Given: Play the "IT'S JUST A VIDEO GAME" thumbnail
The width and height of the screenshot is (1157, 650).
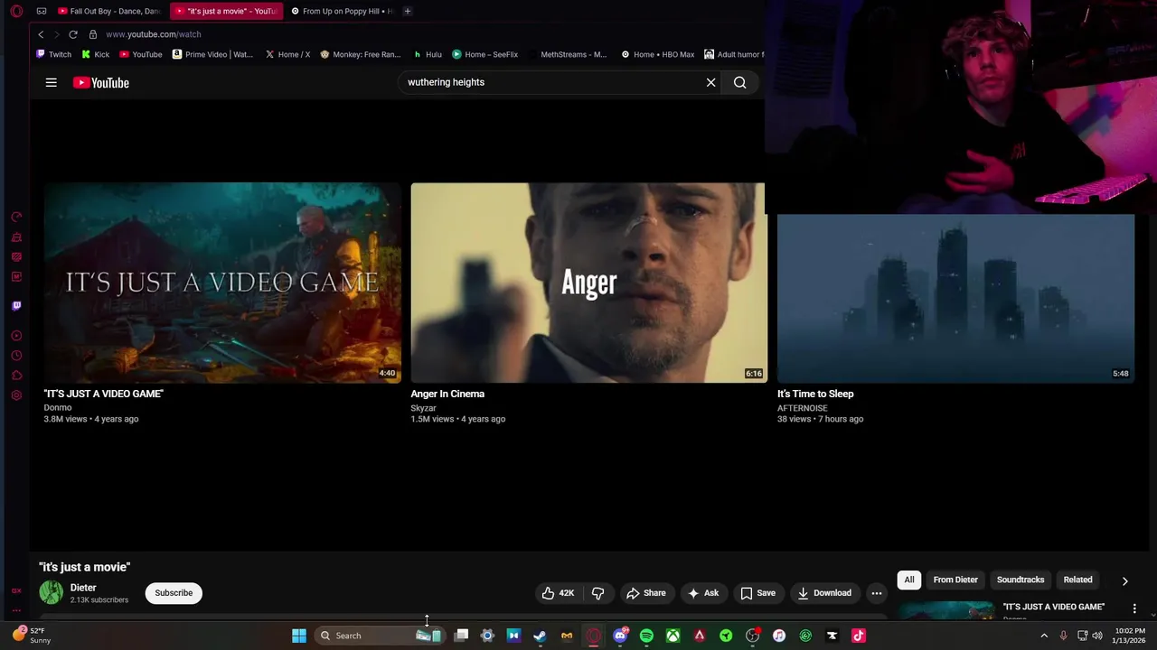Looking at the screenshot, I should point(222,283).
